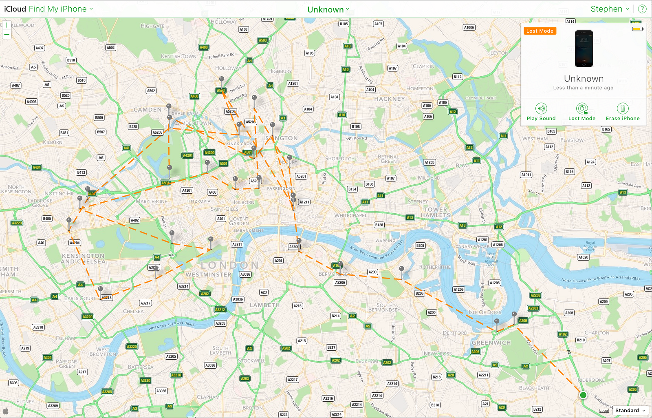Click the orange Lost Mode badge
652x418 pixels.
click(540, 31)
